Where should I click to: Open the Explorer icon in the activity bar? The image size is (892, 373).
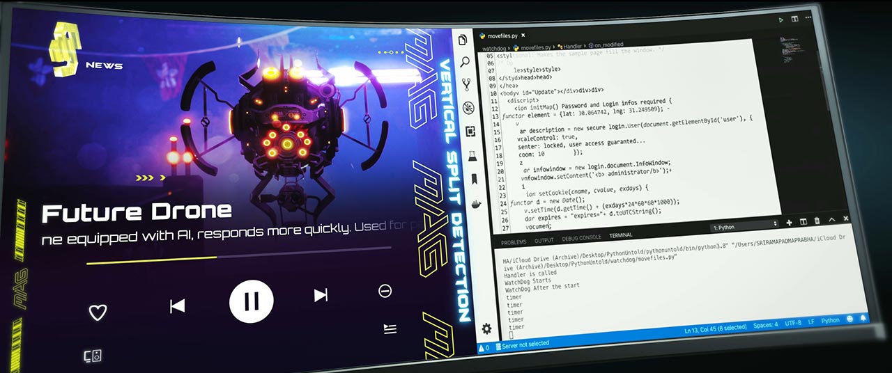463,40
